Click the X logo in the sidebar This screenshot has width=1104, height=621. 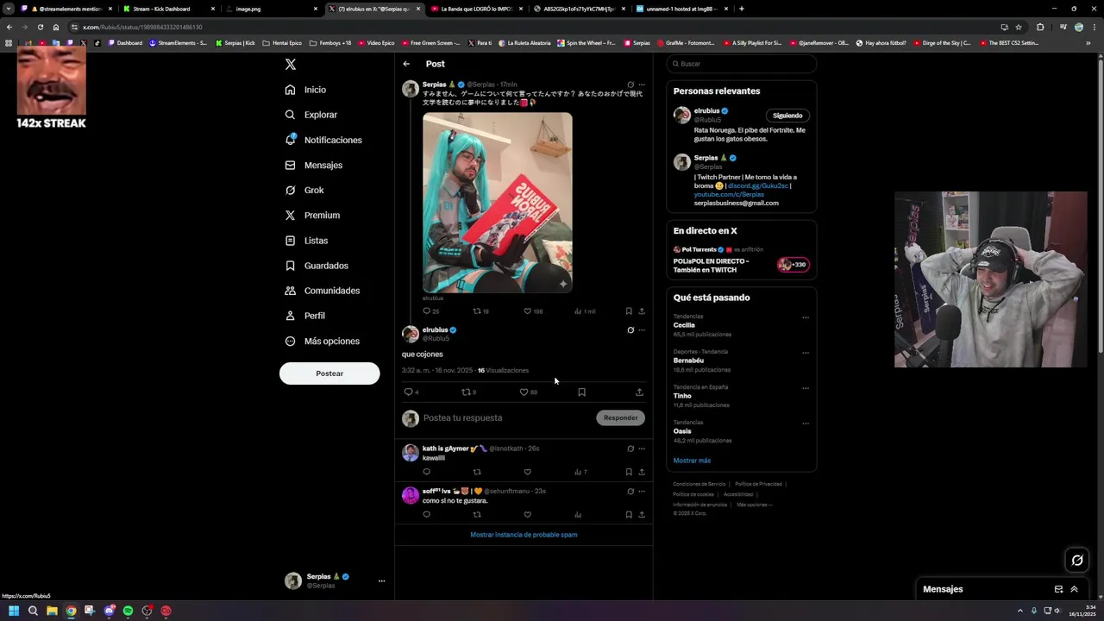tap(291, 65)
